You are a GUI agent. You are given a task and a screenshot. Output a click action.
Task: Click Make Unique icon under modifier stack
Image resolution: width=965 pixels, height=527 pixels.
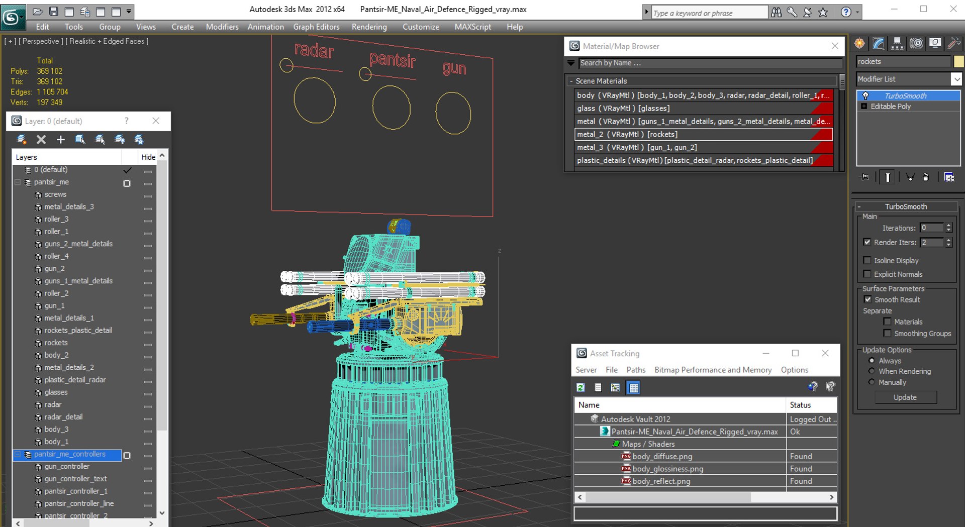[910, 177]
